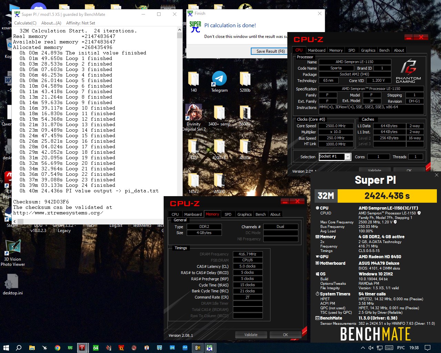The image size is (441, 353).
Task: Click the РУС input language indicator
Action: point(401,347)
